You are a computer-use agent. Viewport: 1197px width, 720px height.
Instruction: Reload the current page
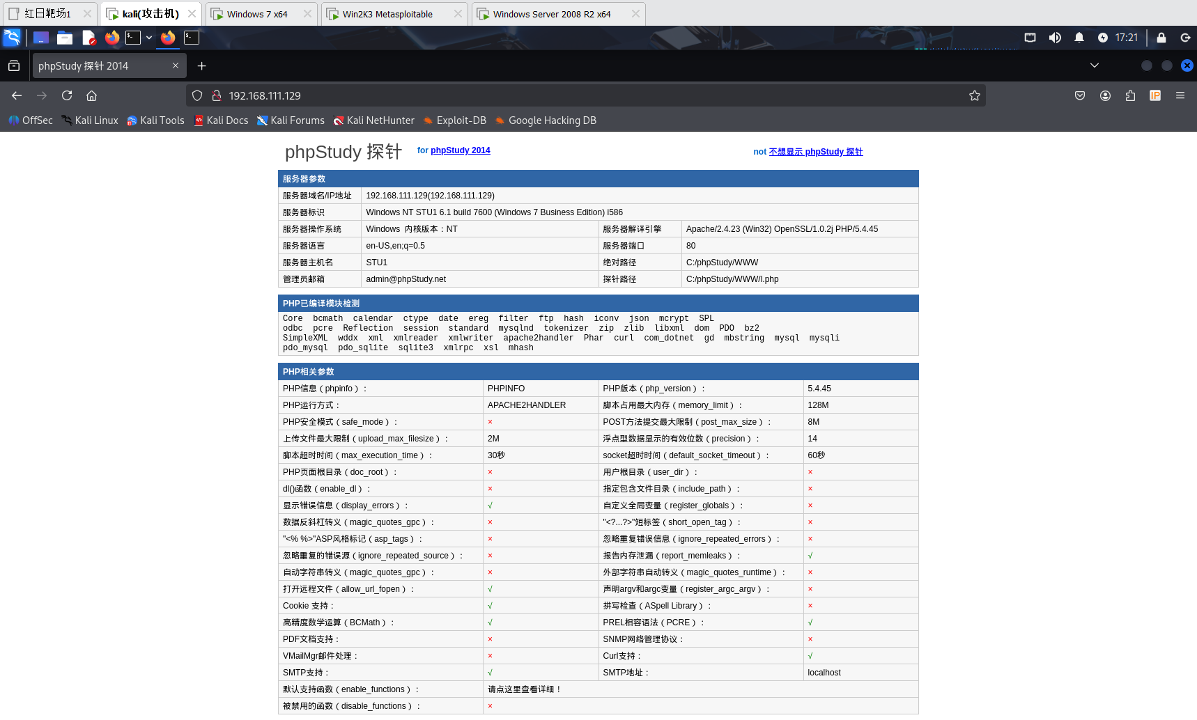(67, 95)
